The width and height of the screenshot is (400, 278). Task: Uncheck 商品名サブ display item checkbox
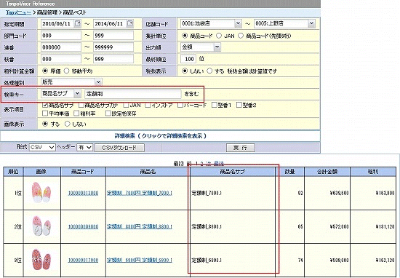pyautogui.click(x=45, y=105)
